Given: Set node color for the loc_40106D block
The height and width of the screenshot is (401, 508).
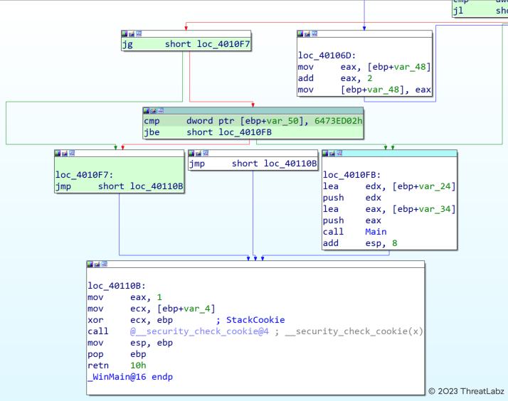Looking at the screenshot, I should click(x=300, y=33).
